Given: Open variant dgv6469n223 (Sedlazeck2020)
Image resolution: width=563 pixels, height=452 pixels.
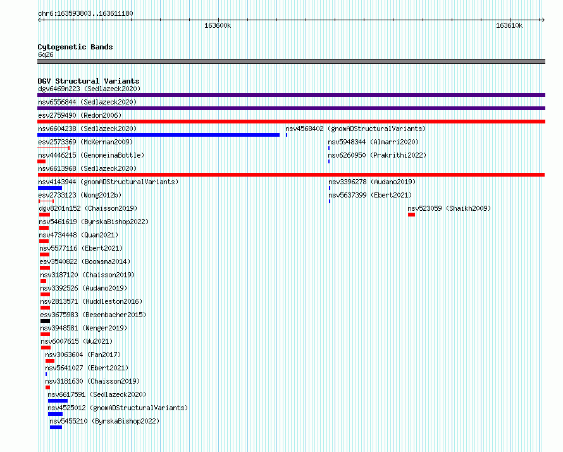Looking at the screenshot, I should pos(89,89).
